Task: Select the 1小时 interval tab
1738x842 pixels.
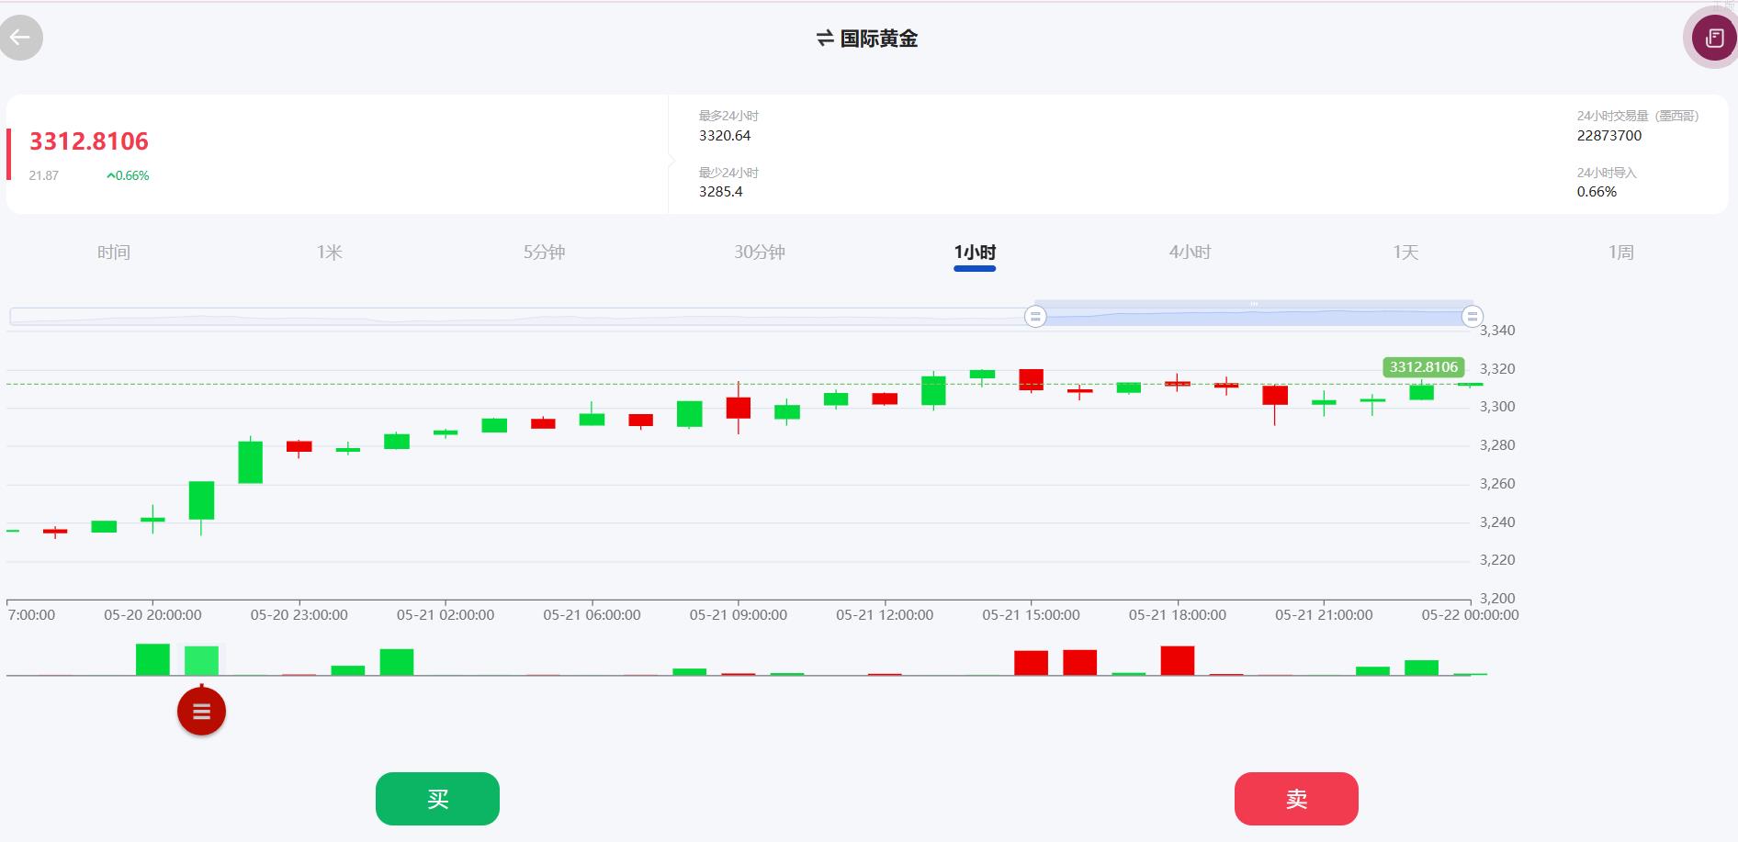Action: [x=975, y=253]
